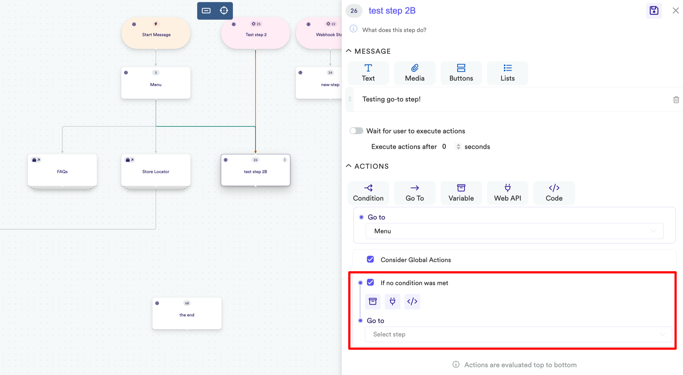The height and width of the screenshot is (375, 683).
Task: Select the Lists message type
Action: (507, 73)
